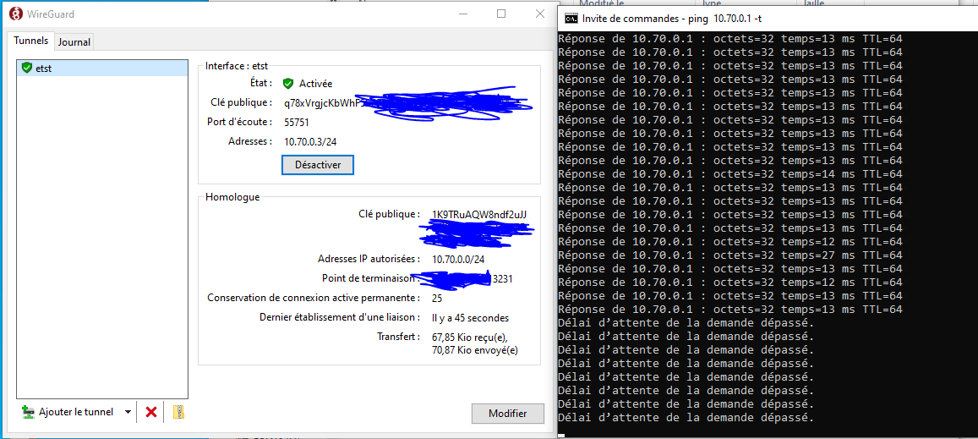
Task: Click the Ajouter le tunnel button
Action: [x=75, y=412]
